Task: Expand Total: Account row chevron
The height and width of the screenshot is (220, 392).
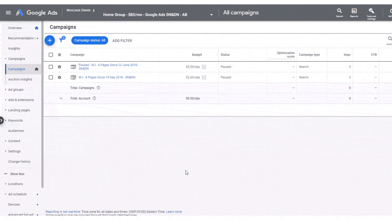Action: [61, 98]
